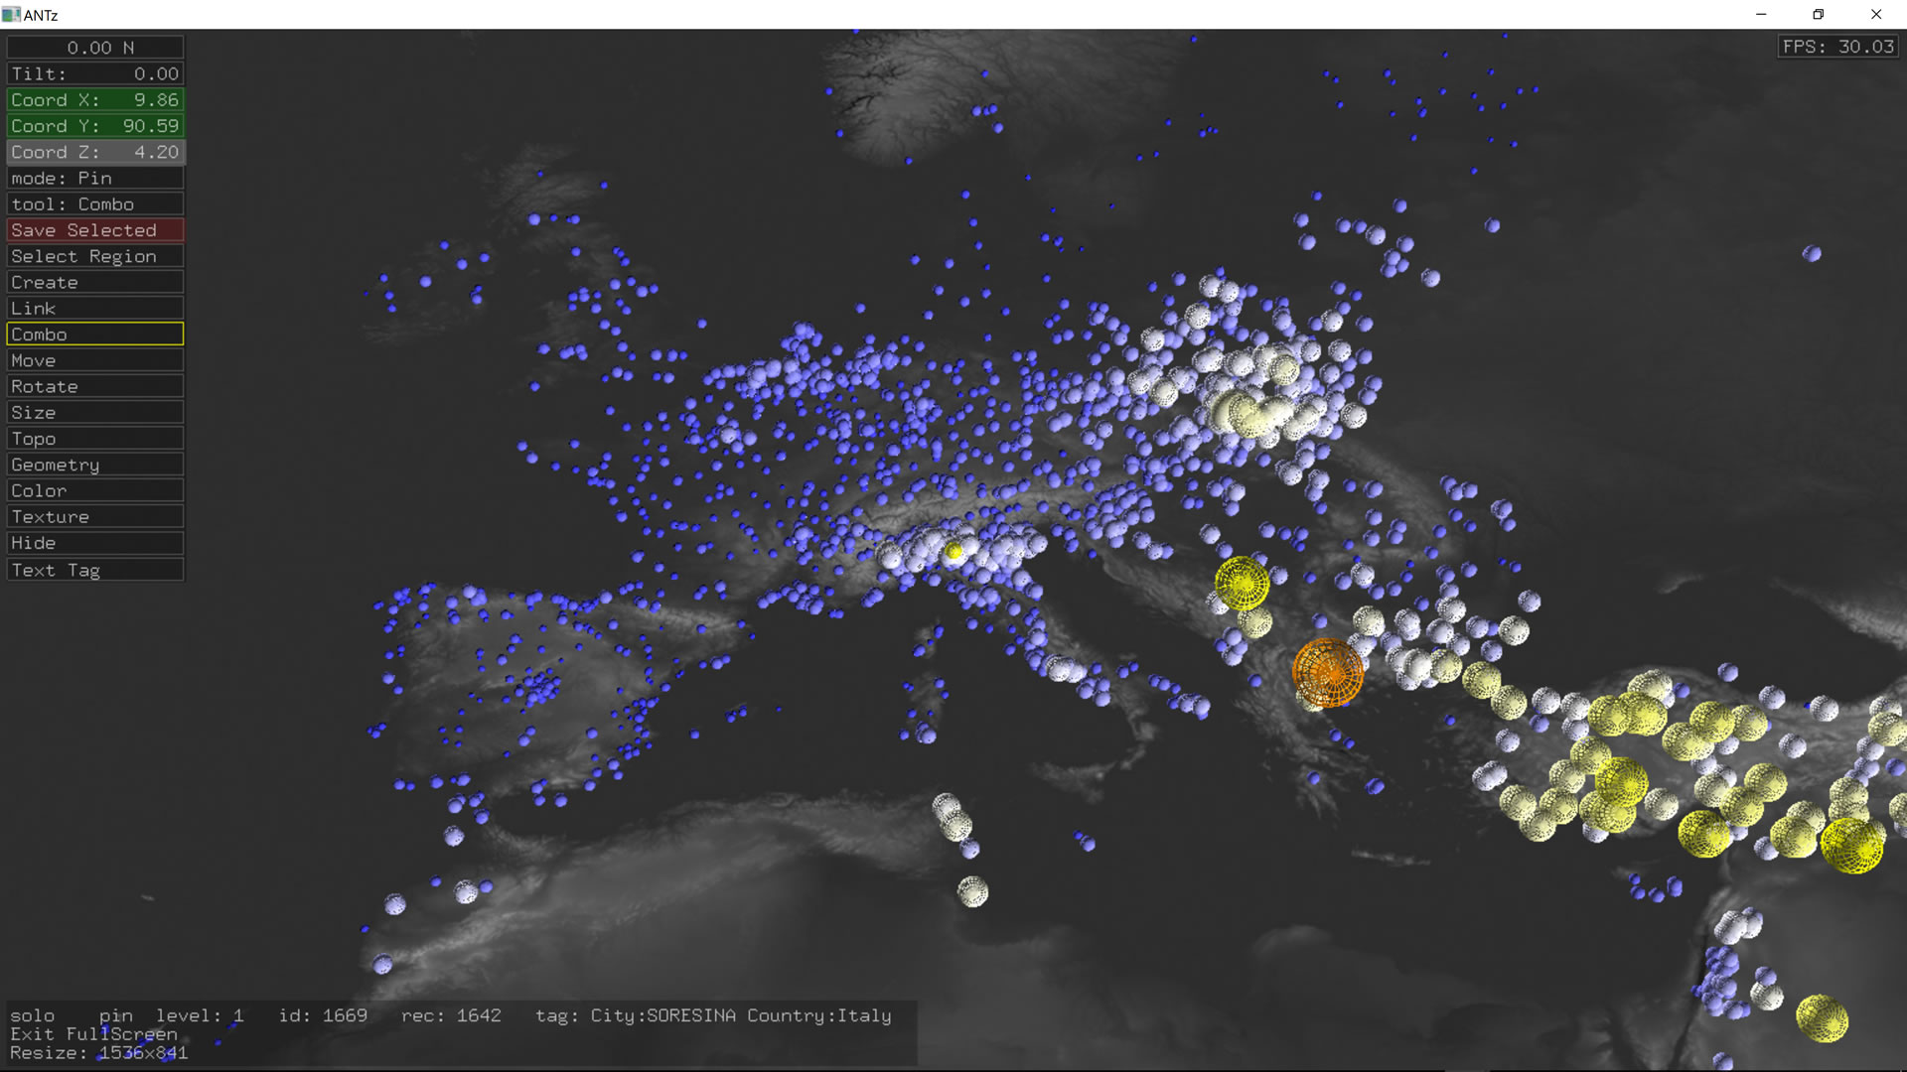This screenshot has width=1907, height=1072.
Task: Click Select Region button
Action: [95, 256]
